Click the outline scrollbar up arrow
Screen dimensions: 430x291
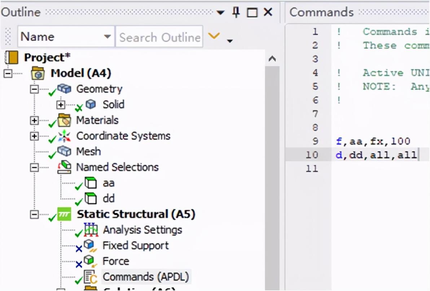[x=272, y=59]
